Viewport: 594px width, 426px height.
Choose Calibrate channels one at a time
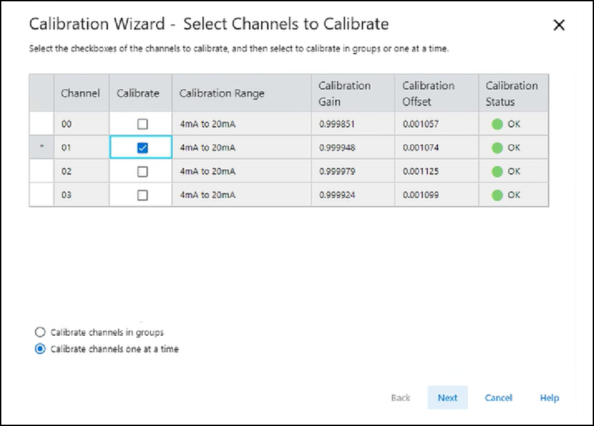[40, 349]
